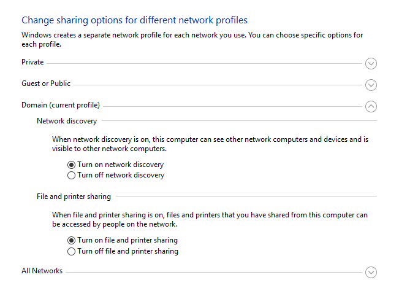The height and width of the screenshot is (288, 399).
Task: Click the File and printer sharing heading
Action: [74, 197]
